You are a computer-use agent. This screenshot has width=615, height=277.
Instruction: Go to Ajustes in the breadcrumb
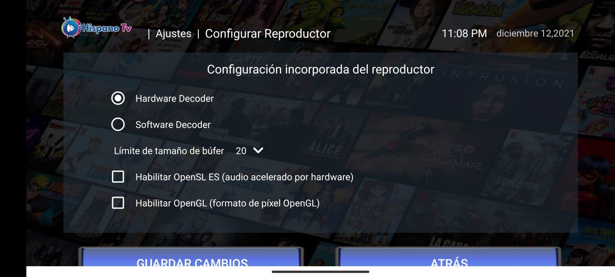(173, 34)
